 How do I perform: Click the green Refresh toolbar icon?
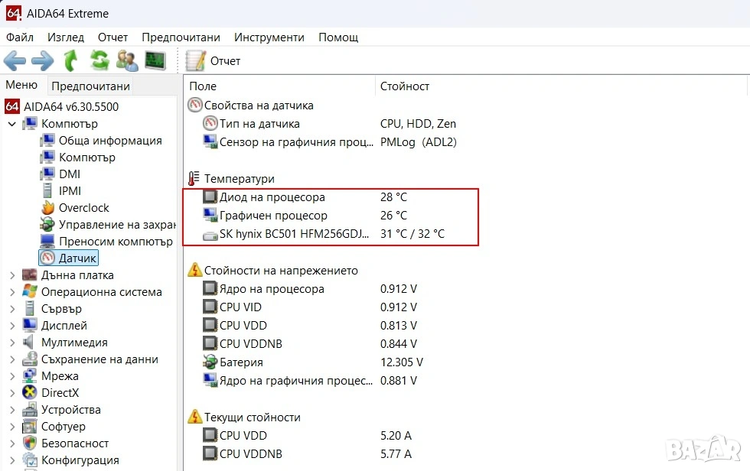(99, 60)
